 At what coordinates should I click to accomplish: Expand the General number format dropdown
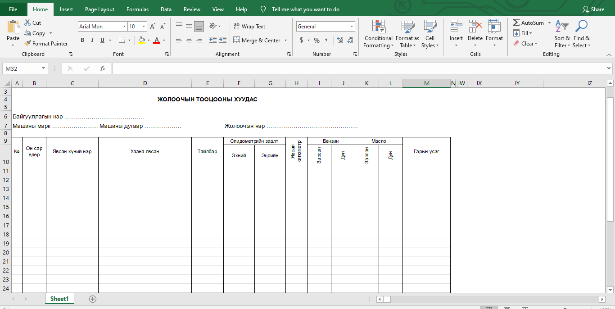(x=352, y=27)
